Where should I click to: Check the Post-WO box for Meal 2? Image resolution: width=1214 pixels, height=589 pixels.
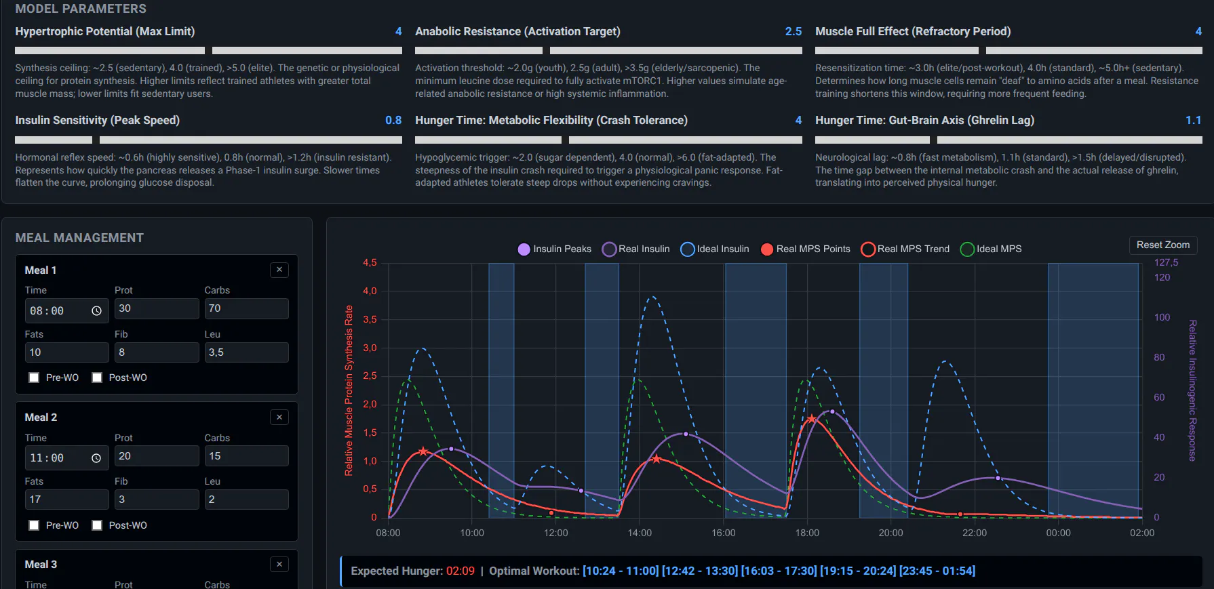[97, 525]
